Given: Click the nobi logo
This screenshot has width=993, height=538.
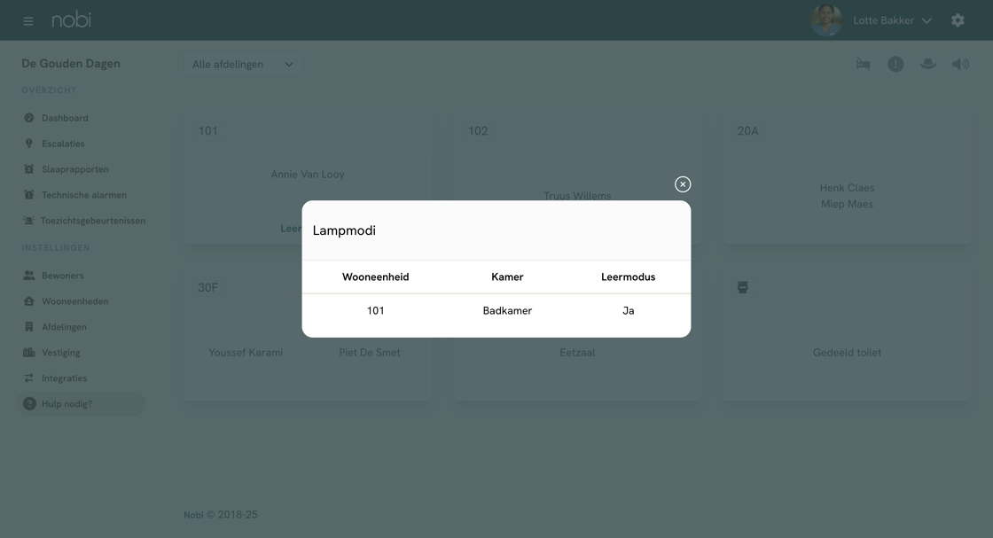Looking at the screenshot, I should pos(71,19).
